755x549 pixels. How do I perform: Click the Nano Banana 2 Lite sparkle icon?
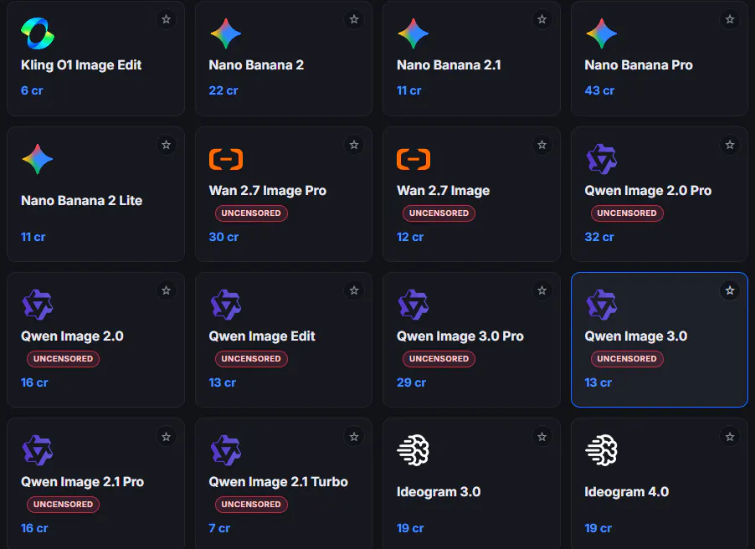pos(38,159)
